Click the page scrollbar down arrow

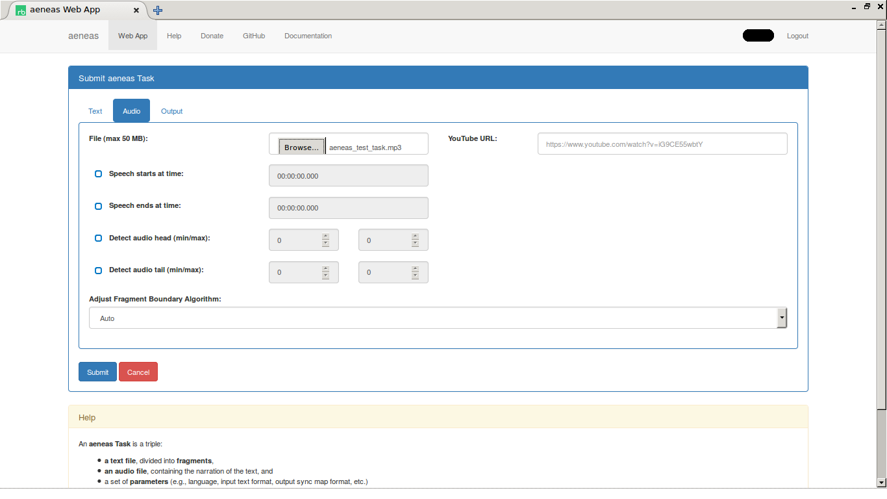[x=881, y=483]
